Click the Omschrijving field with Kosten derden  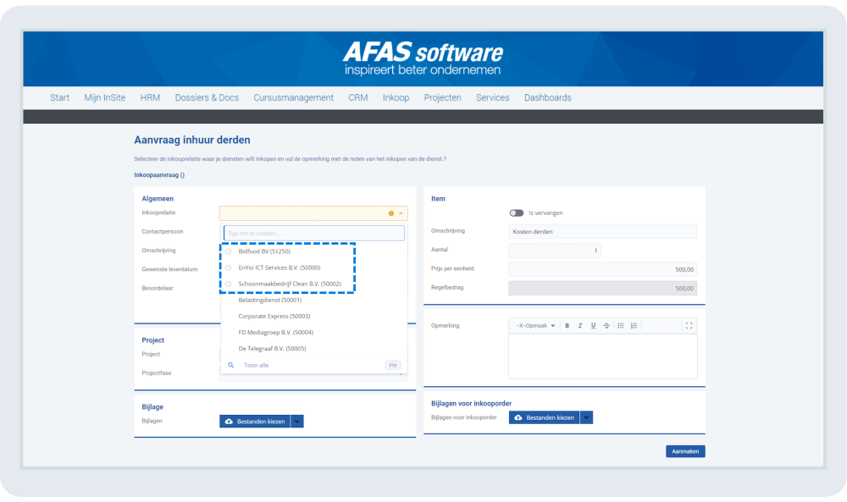[x=602, y=232]
